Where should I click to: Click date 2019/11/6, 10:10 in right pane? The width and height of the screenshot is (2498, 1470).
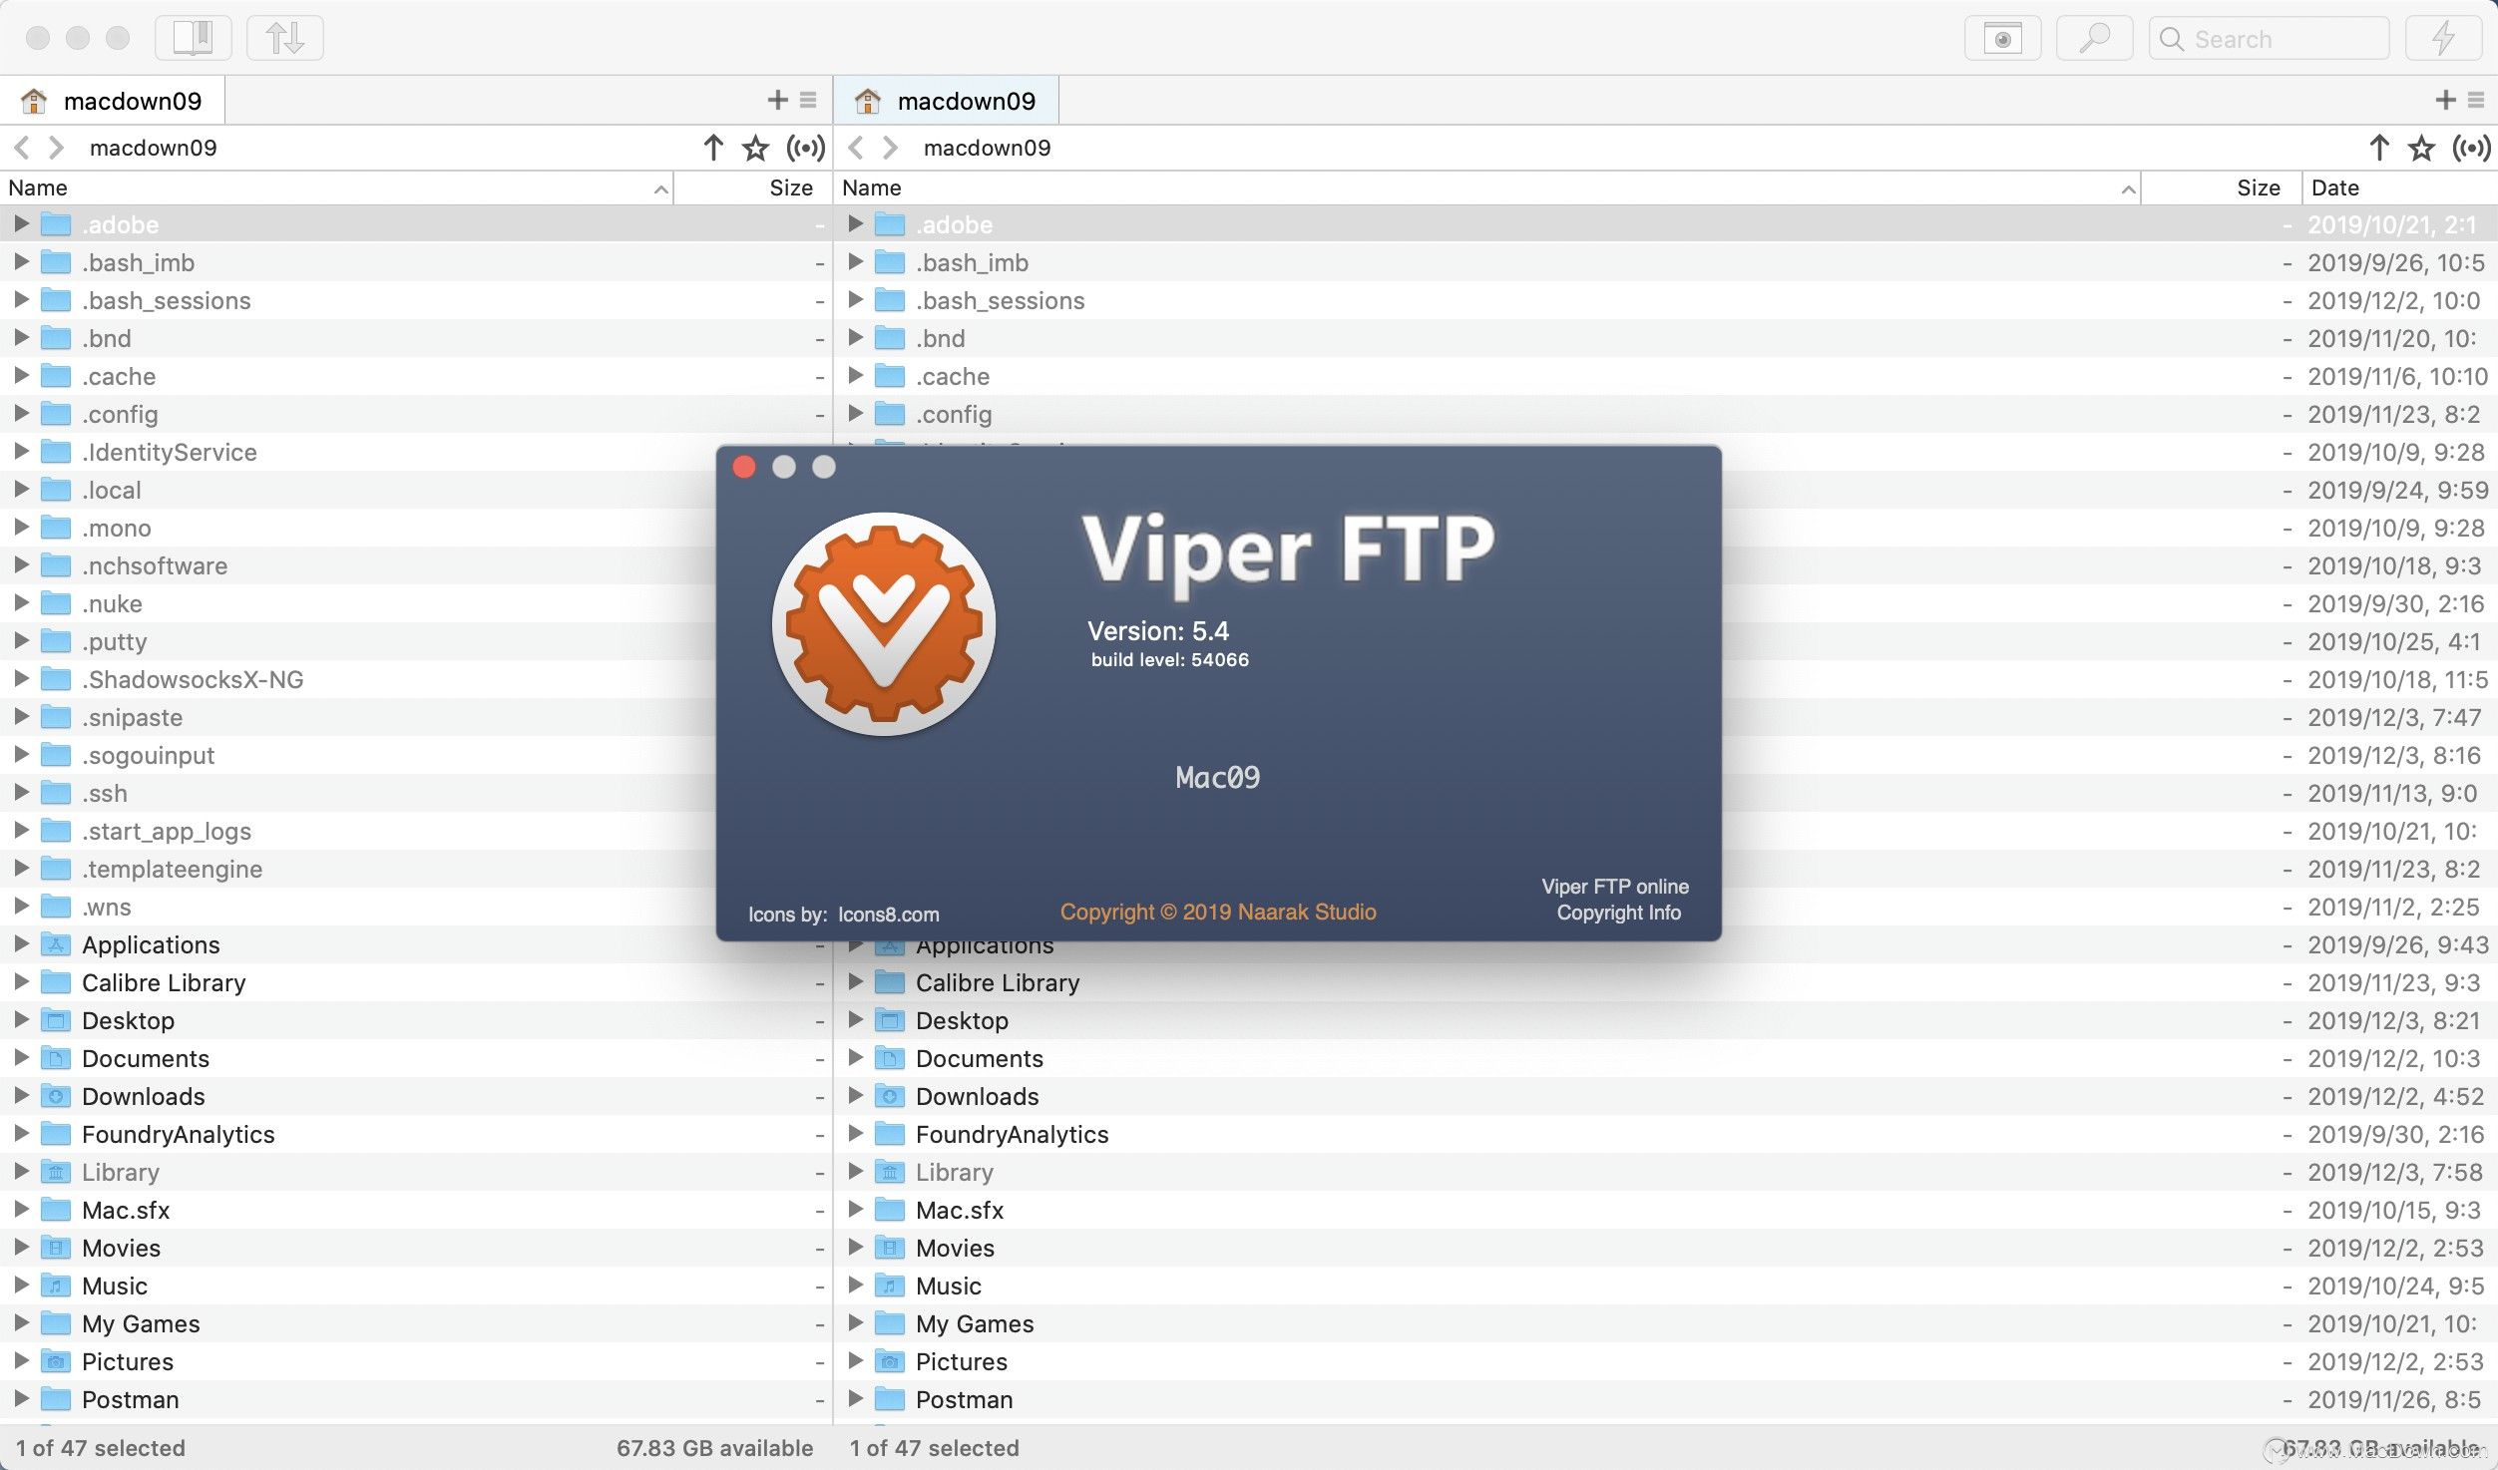[x=2397, y=376]
